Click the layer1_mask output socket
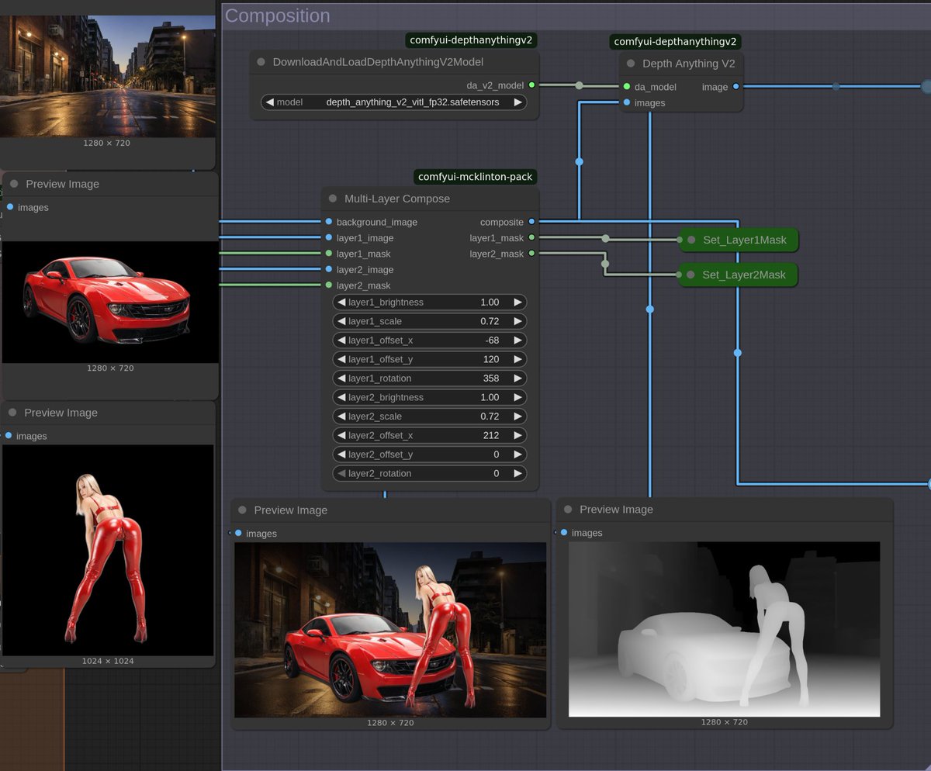This screenshot has height=771, width=931. point(531,237)
